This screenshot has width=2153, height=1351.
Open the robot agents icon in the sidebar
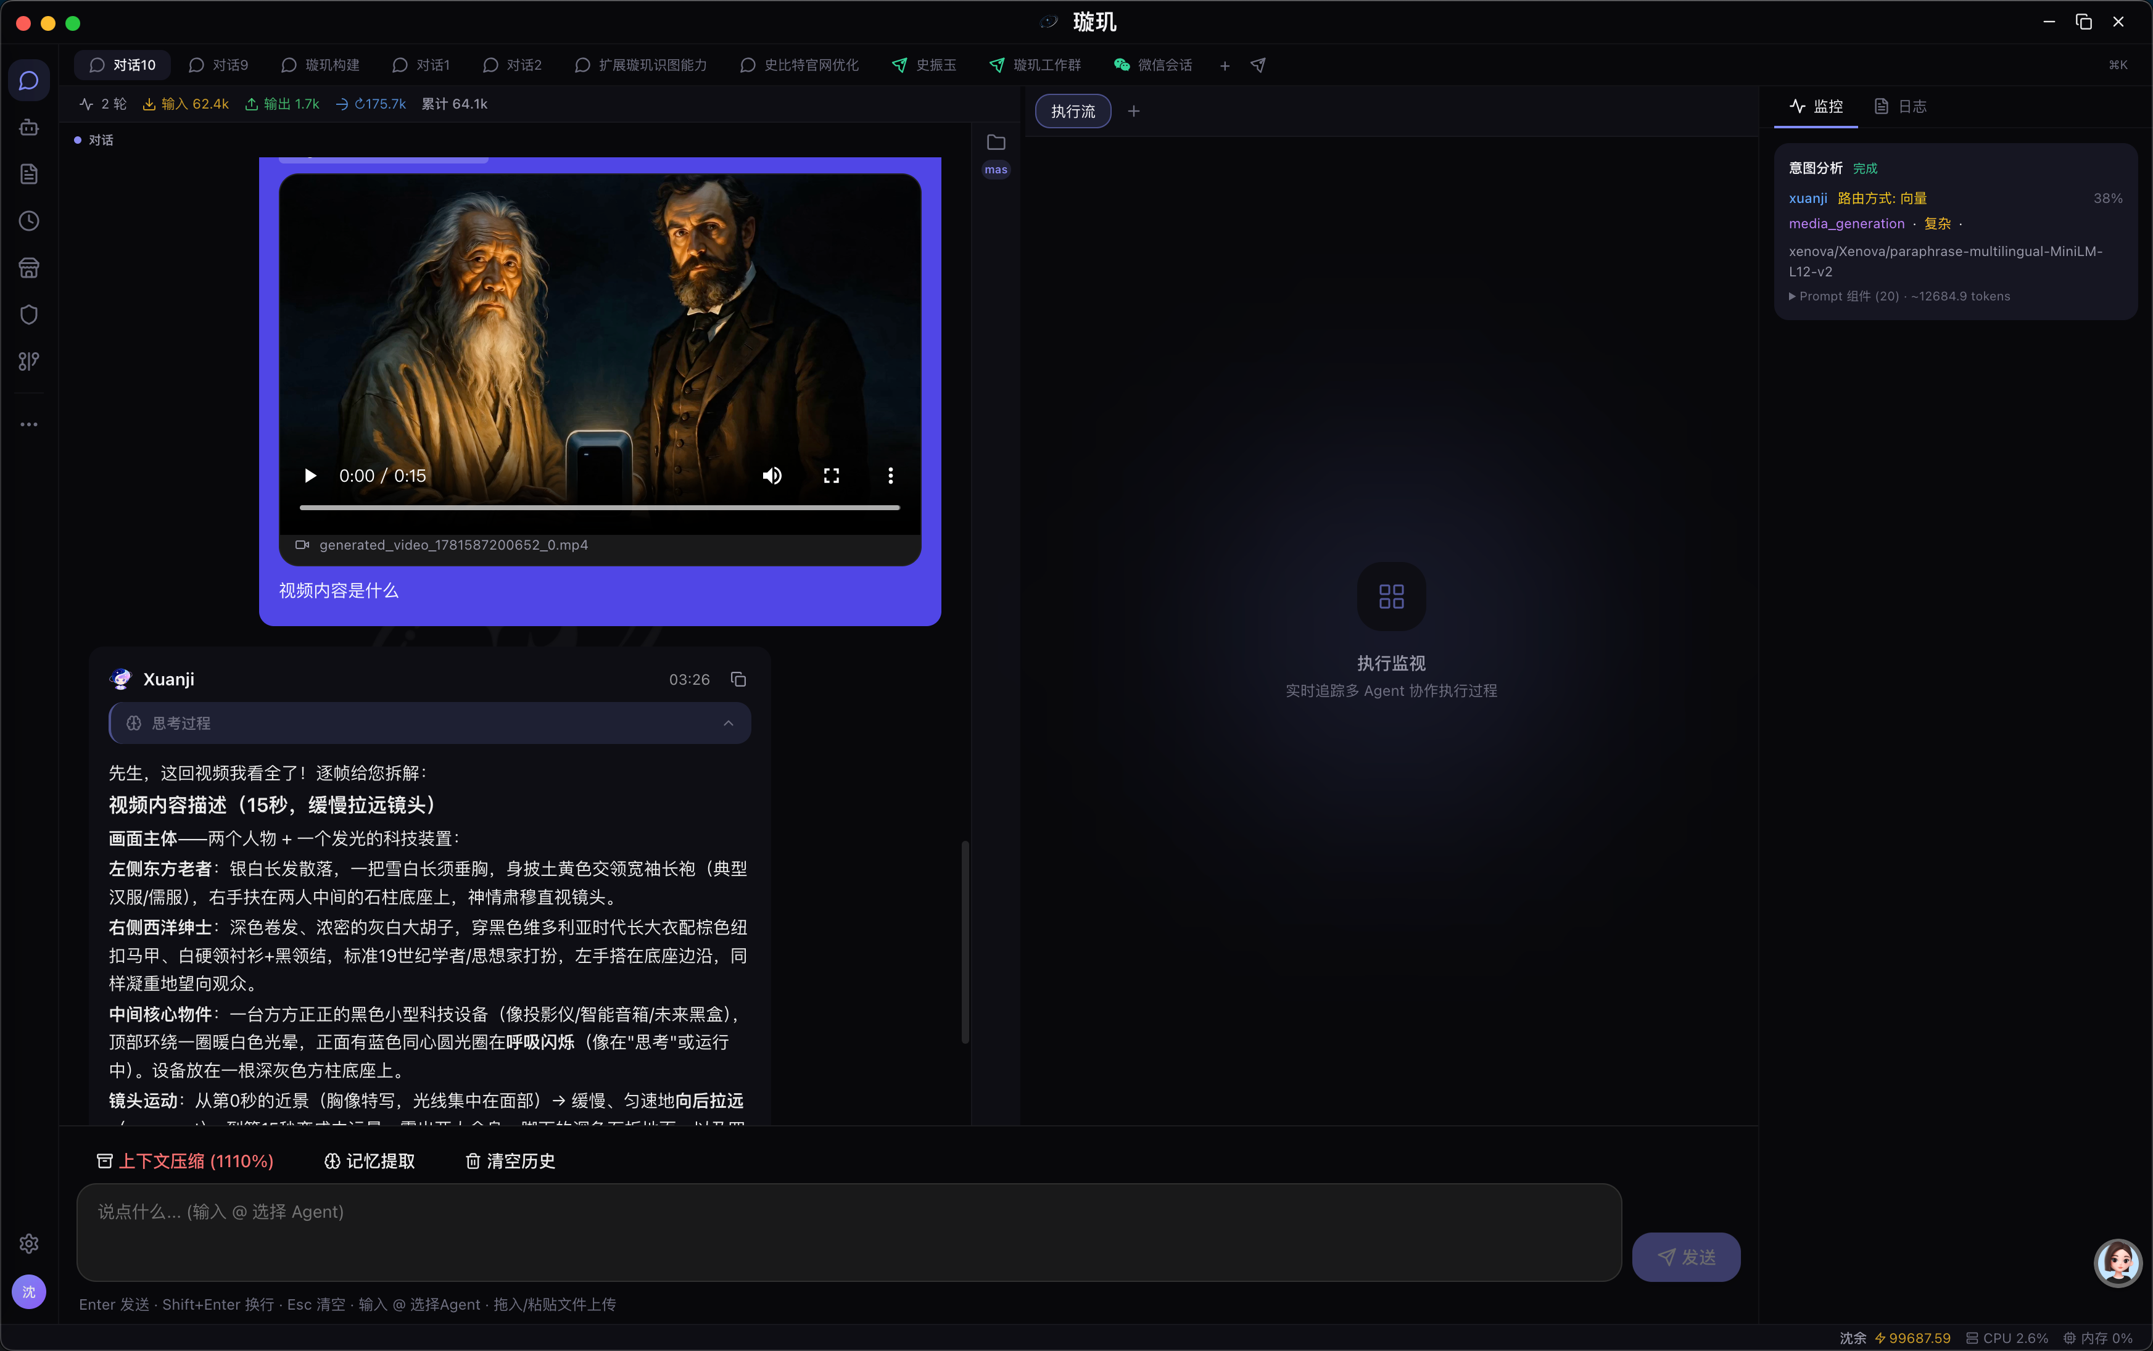[28, 128]
